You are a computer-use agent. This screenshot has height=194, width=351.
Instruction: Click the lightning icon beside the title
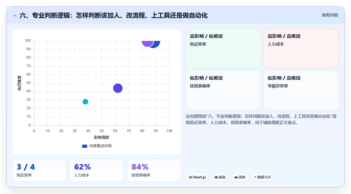pyautogui.click(x=15, y=16)
